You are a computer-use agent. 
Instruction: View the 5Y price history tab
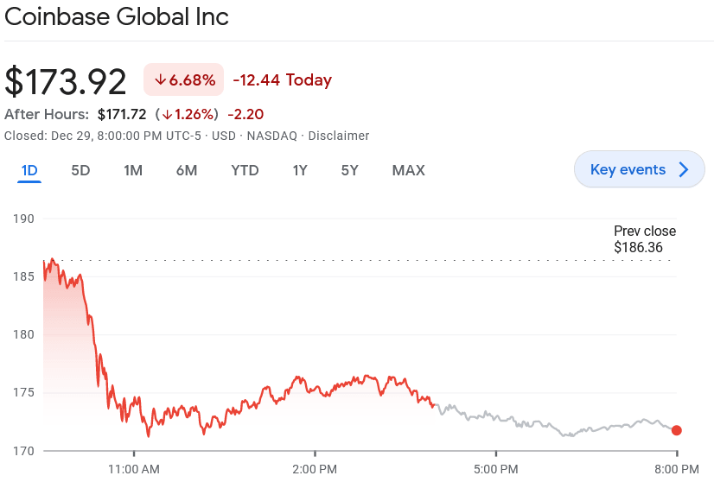coord(349,170)
